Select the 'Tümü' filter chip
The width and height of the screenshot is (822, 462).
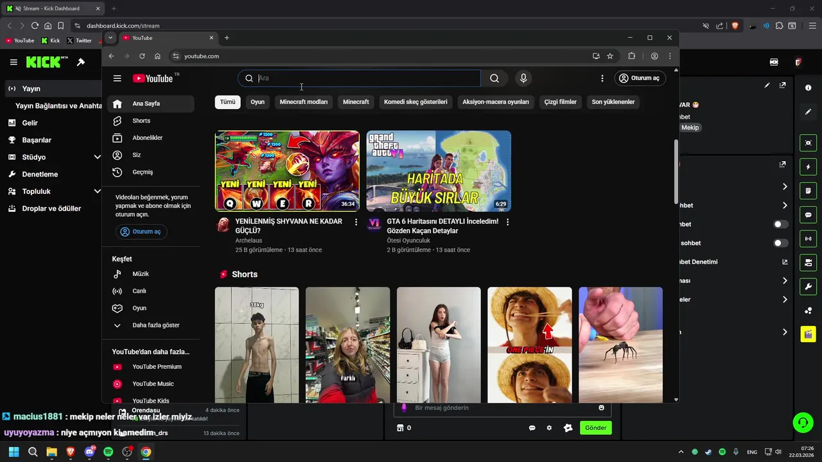coord(227,102)
